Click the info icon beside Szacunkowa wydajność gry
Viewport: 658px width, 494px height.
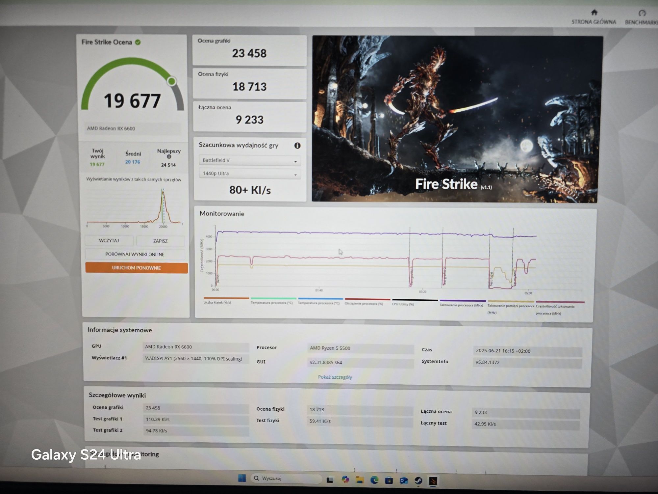tap(297, 146)
